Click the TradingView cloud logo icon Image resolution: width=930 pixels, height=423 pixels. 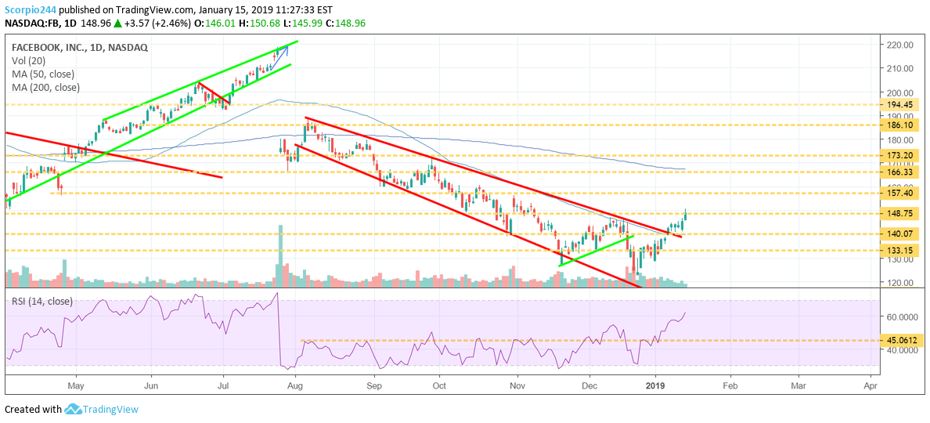(73, 409)
